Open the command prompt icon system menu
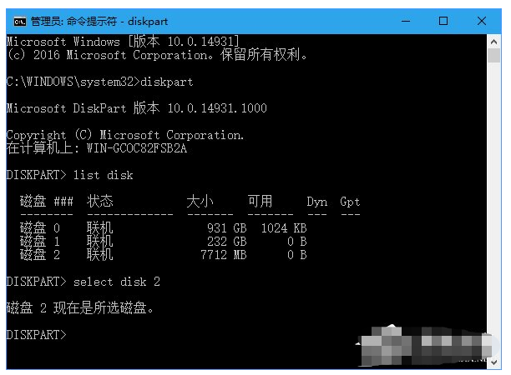This screenshot has height=375, width=511. 20,22
